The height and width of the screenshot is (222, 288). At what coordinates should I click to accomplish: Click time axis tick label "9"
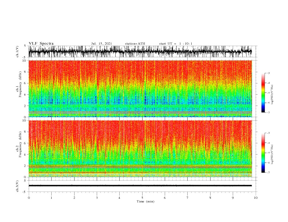coord(233,198)
